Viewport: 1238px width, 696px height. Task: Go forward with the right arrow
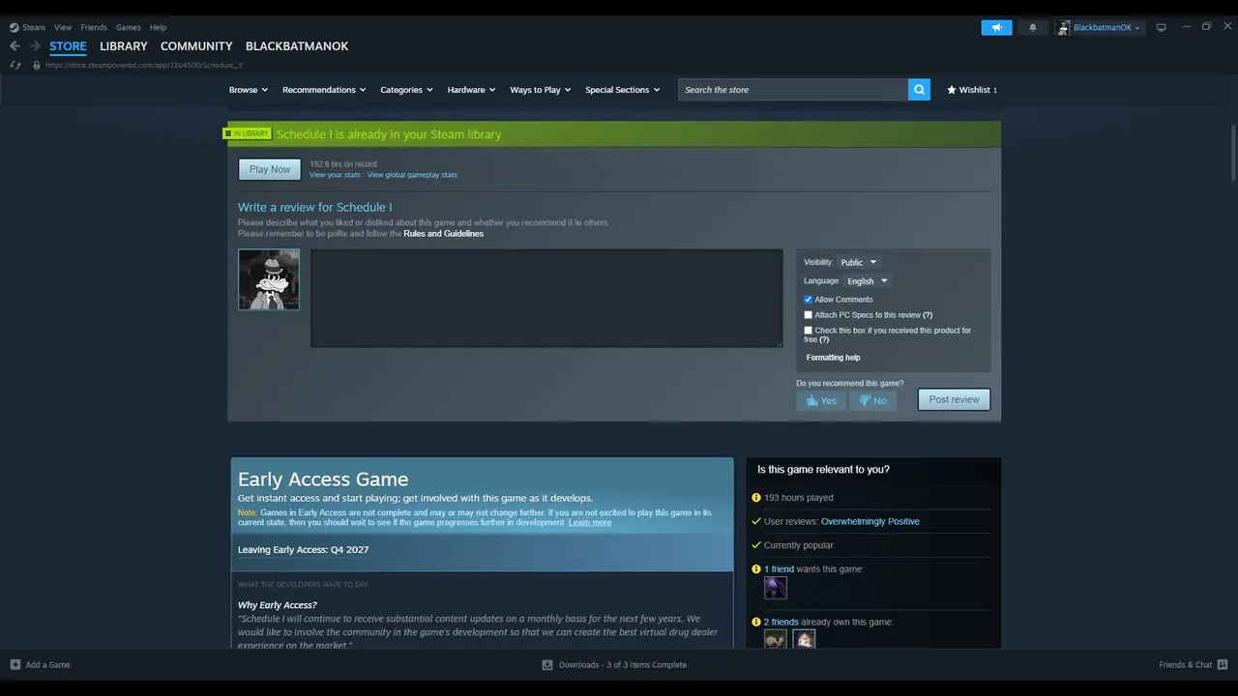[35, 45]
